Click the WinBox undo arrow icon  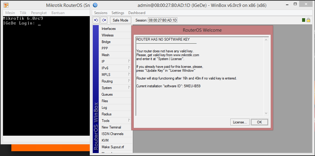point(96,20)
